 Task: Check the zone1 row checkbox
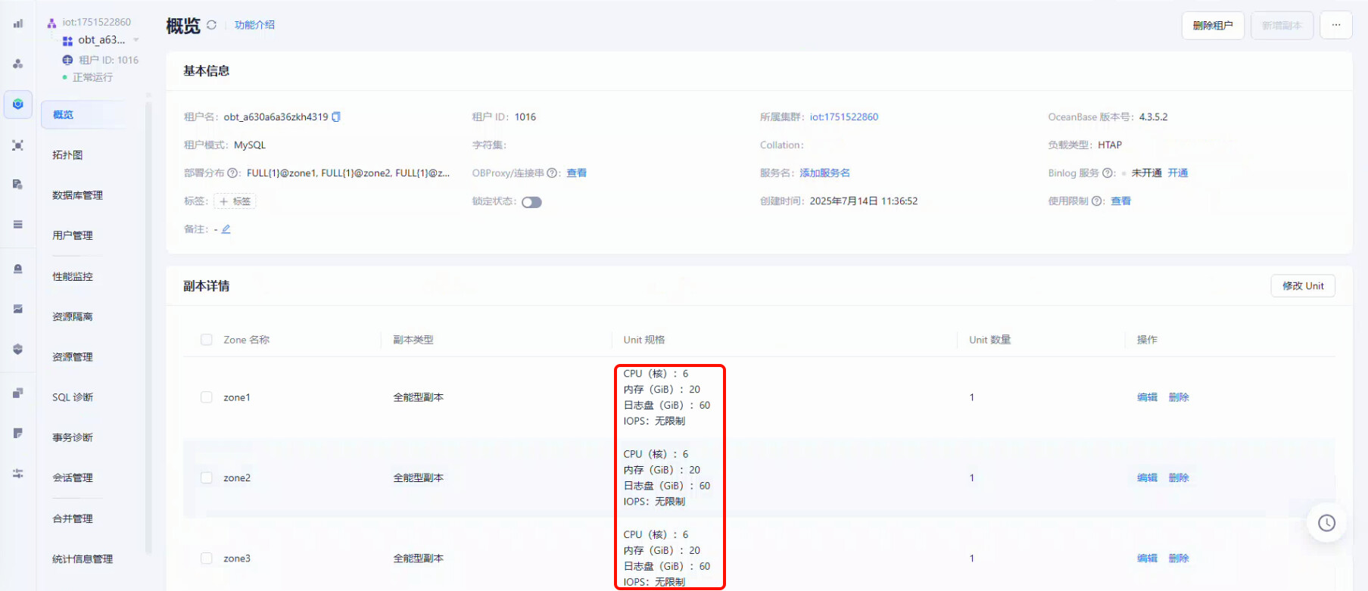pos(206,397)
